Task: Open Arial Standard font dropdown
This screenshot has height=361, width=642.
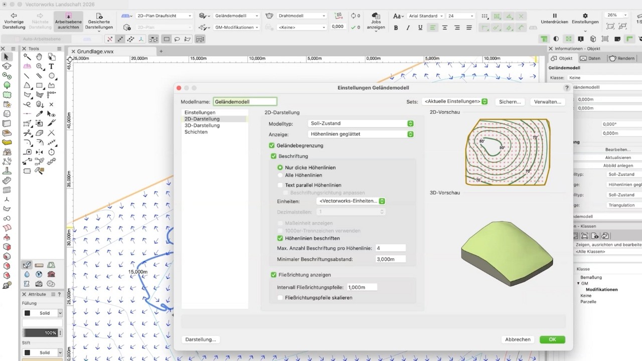Action: [425, 16]
